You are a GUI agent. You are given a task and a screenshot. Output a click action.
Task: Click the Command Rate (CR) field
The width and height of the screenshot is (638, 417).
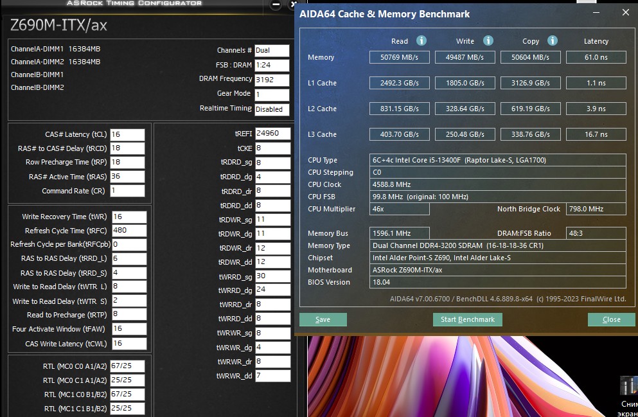127,190
